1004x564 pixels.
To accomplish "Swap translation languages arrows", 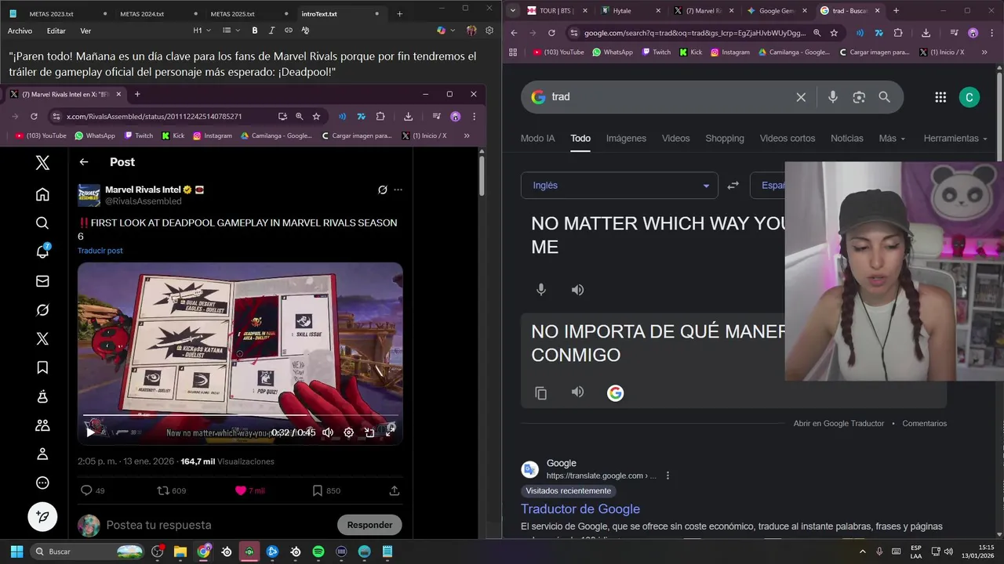I will (x=733, y=186).
